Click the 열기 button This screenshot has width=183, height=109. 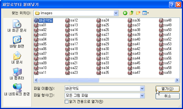click(167, 89)
